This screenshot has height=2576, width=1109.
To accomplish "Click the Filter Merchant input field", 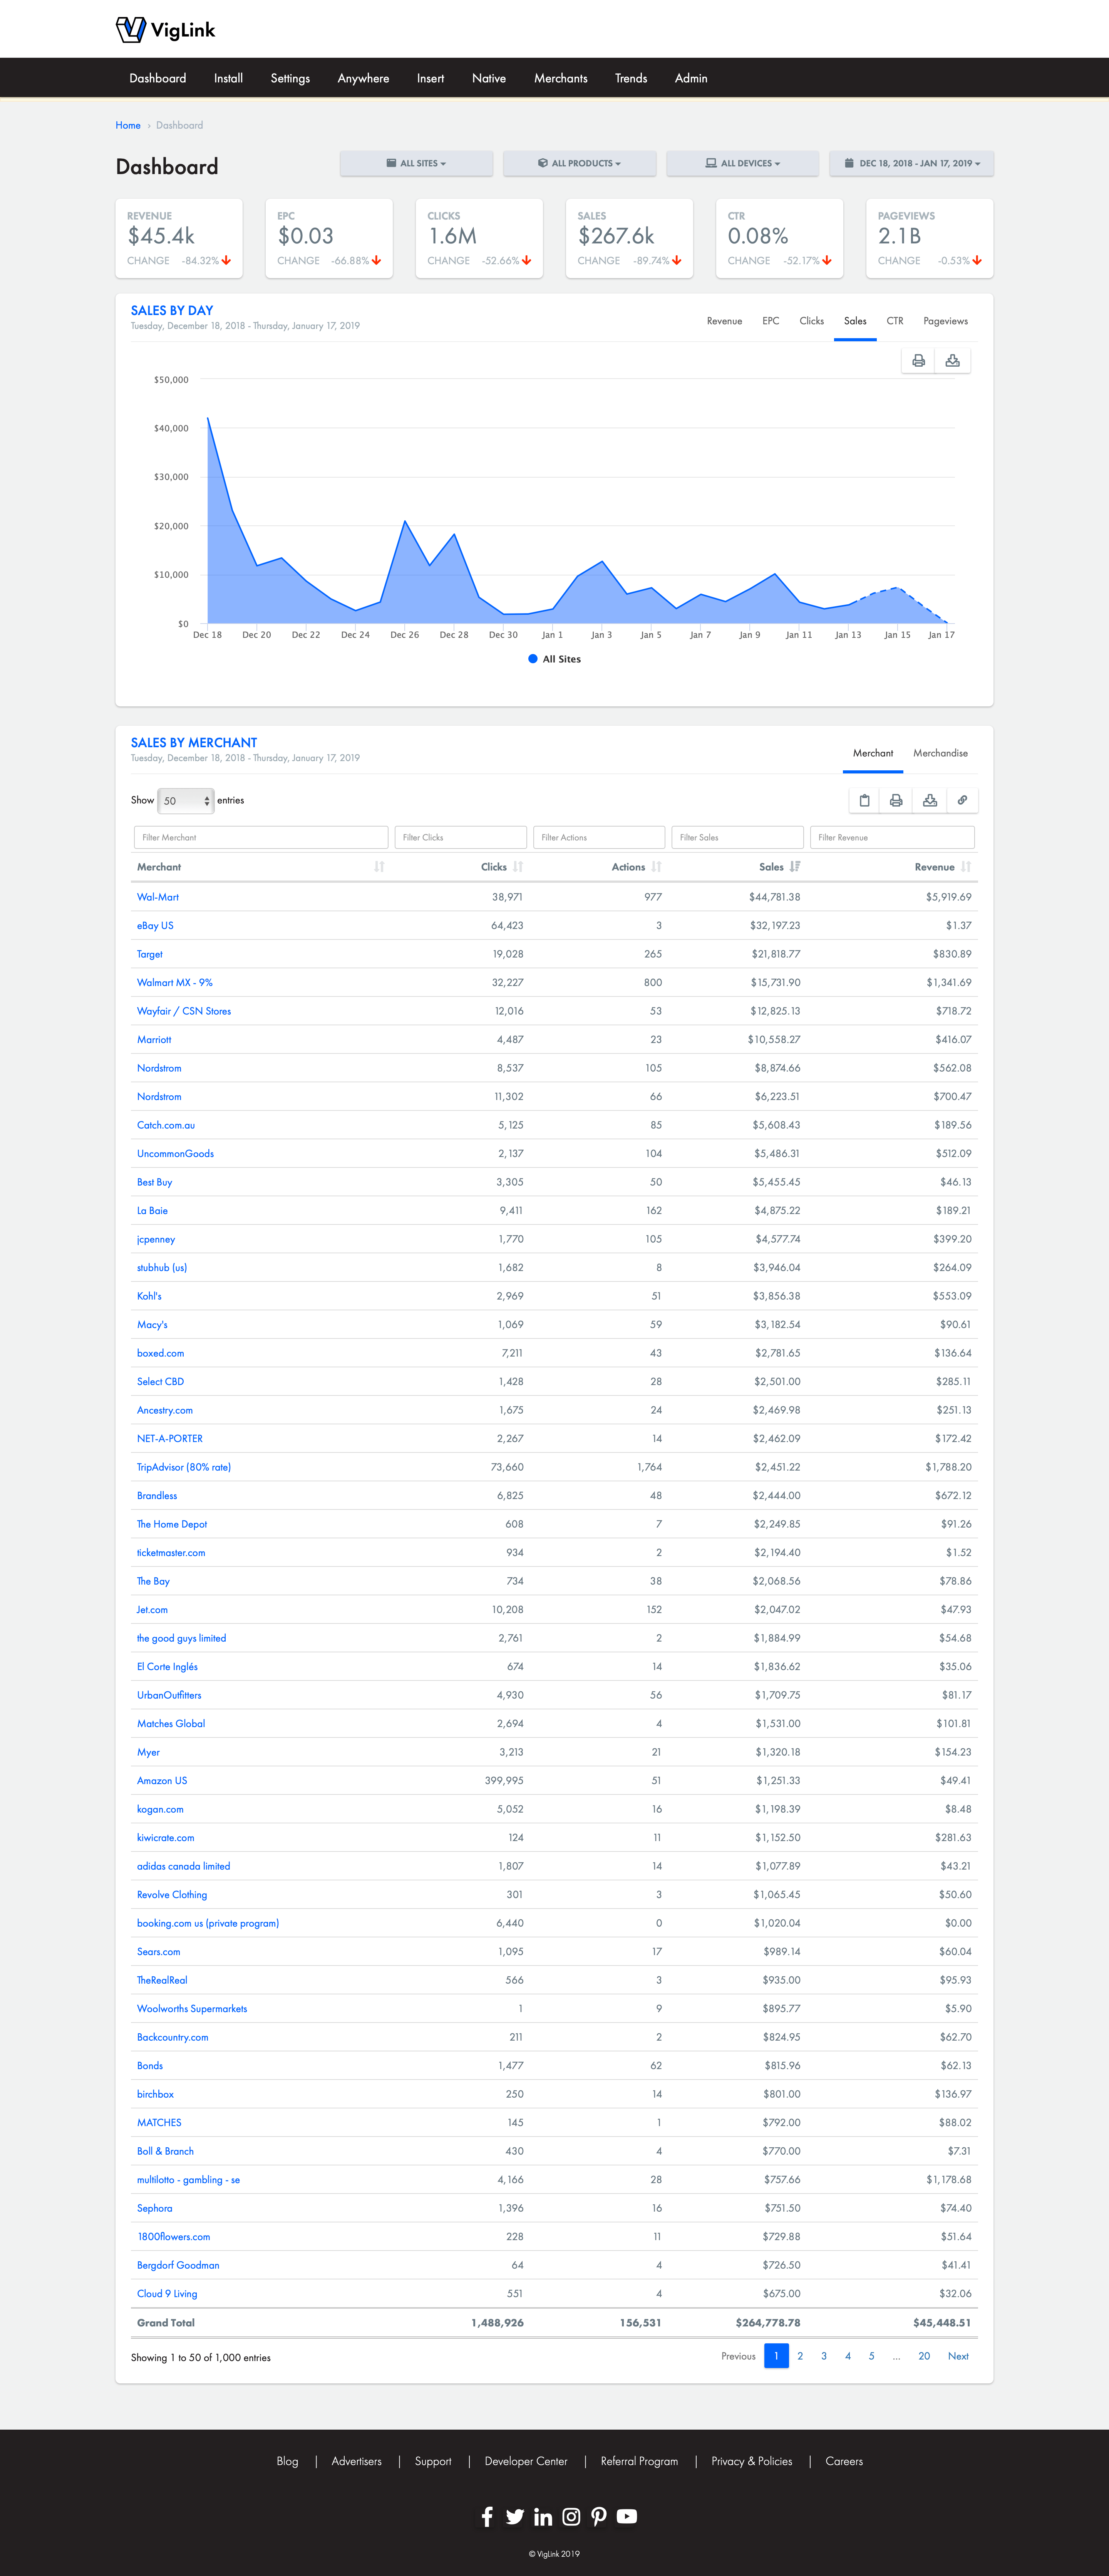I will 261,837.
